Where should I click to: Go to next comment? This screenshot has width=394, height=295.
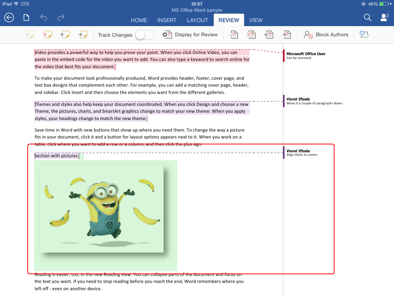tap(83, 35)
